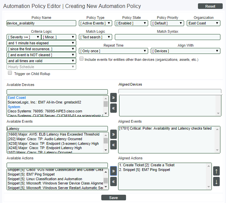Add selected action to Aligned Actions
The height and width of the screenshot is (203, 226).
[x=113, y=171]
